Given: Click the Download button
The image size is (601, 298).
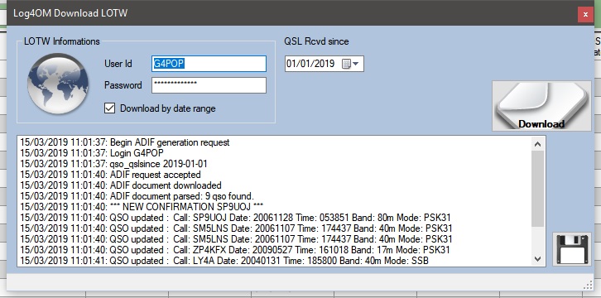Looking at the screenshot, I should (541, 106).
